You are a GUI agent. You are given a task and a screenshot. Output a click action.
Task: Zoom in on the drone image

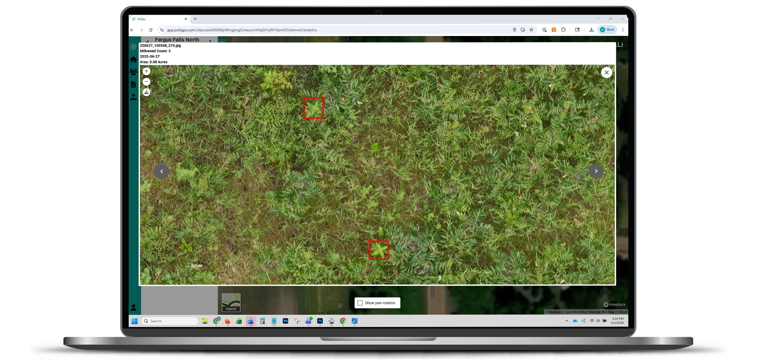tap(146, 71)
